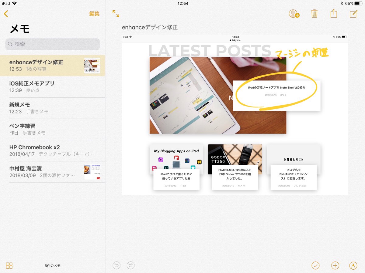Delete note with the trash icon
This screenshot has width=365, height=273.
[314, 14]
